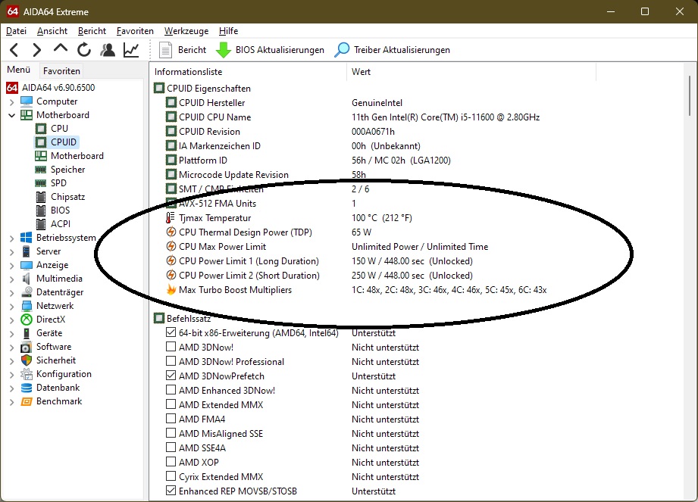Click the Multimedia speaker icon
698x502 pixels.
[27, 279]
